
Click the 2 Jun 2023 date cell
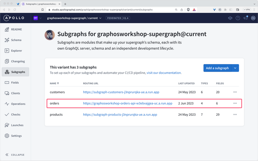pyautogui.click(x=186, y=103)
